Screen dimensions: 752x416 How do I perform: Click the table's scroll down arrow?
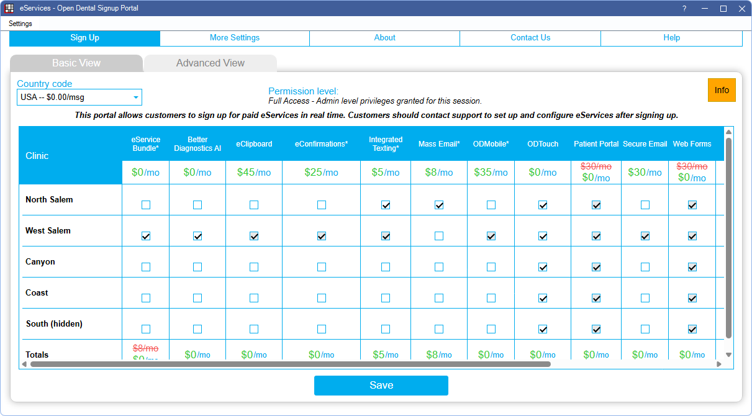pos(728,355)
